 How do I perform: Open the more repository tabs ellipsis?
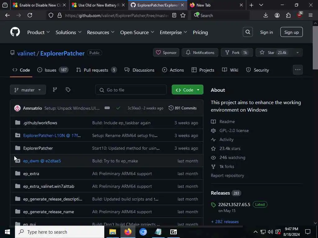point(298,70)
